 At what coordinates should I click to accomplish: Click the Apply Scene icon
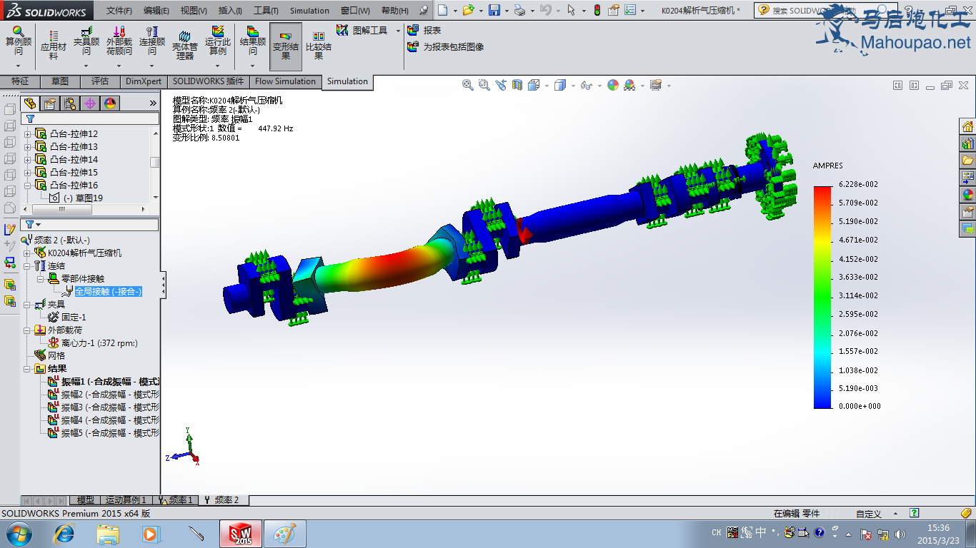click(629, 85)
